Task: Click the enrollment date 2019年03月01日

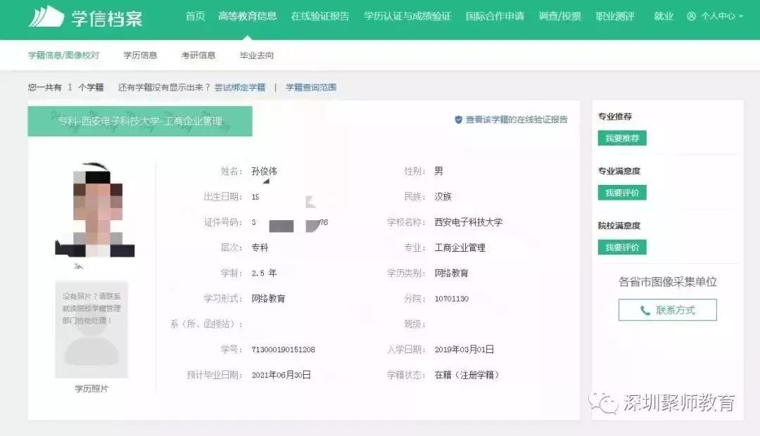Action: pos(464,350)
